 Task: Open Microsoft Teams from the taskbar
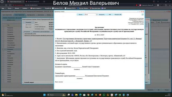click(72, 95)
